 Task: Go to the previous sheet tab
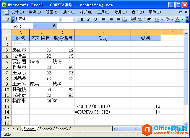click(9, 129)
